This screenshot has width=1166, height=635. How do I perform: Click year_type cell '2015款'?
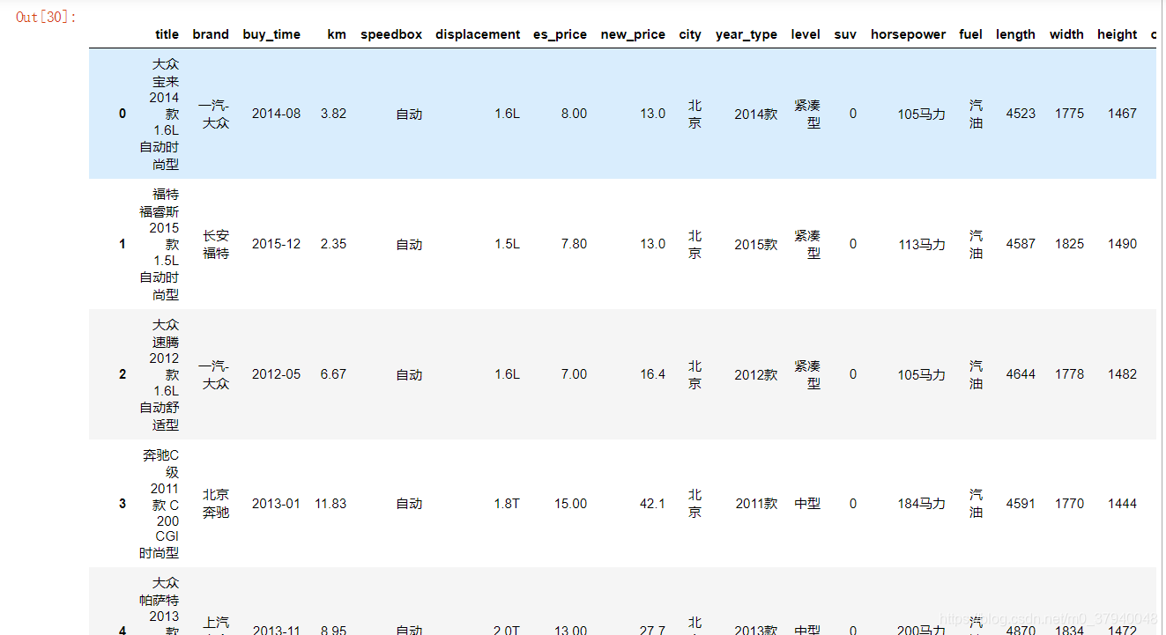pos(756,244)
